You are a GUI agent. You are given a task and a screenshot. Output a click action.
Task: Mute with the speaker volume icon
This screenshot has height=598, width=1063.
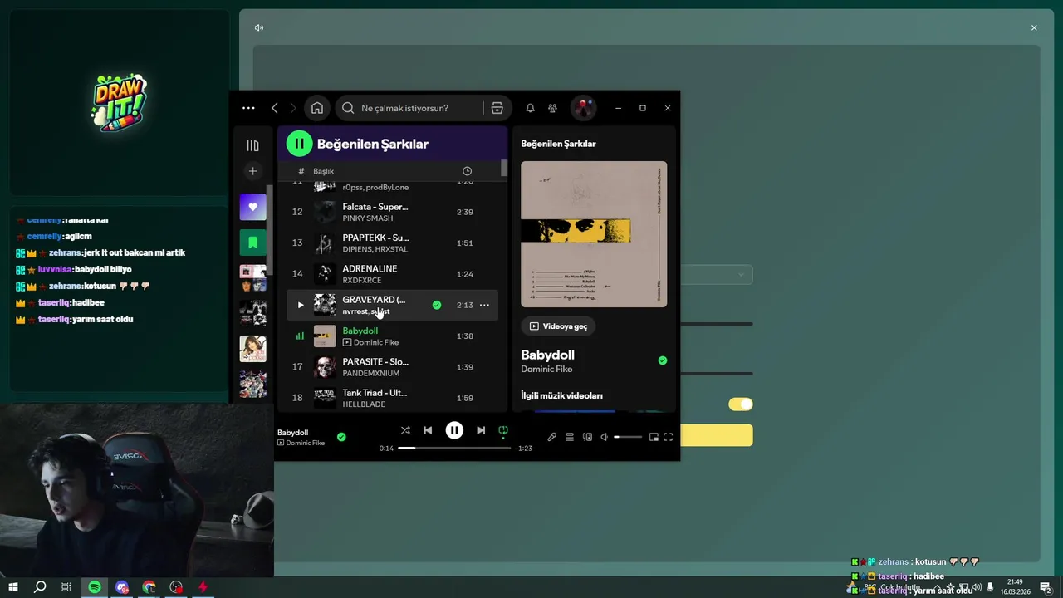[605, 437]
